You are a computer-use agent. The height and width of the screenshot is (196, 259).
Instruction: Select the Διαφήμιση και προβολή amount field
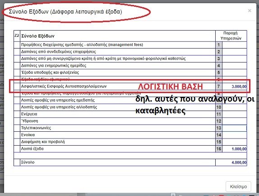coord(234,142)
